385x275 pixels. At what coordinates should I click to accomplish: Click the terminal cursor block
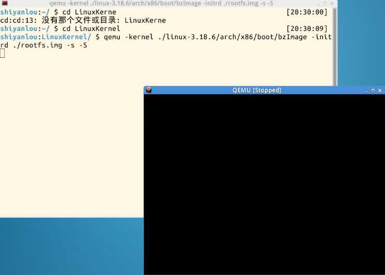[3, 53]
